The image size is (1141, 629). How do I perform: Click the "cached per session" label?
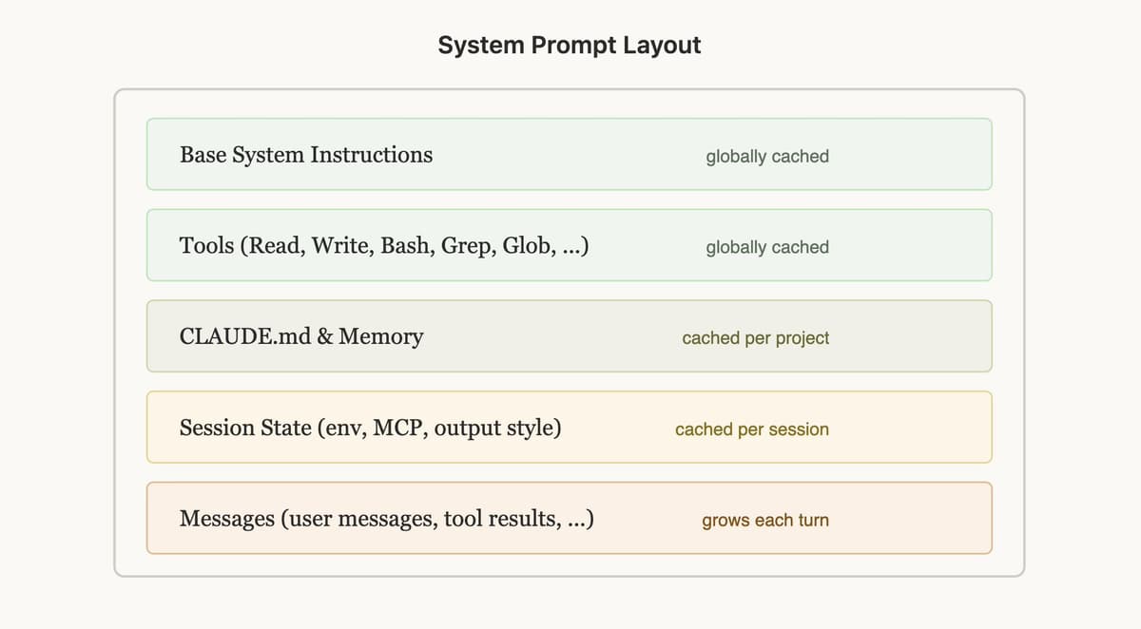tap(751, 429)
